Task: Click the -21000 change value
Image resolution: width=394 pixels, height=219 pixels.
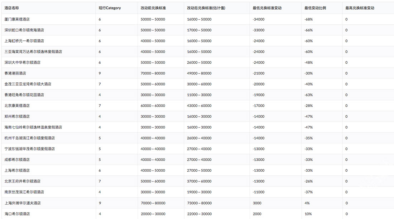Action: pyautogui.click(x=259, y=73)
